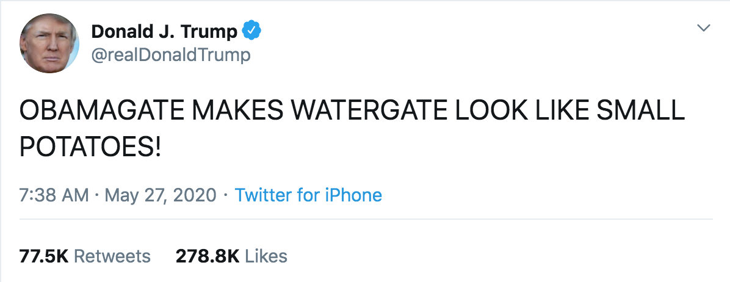Select the Retweets label
The height and width of the screenshot is (282, 730).
112,256
